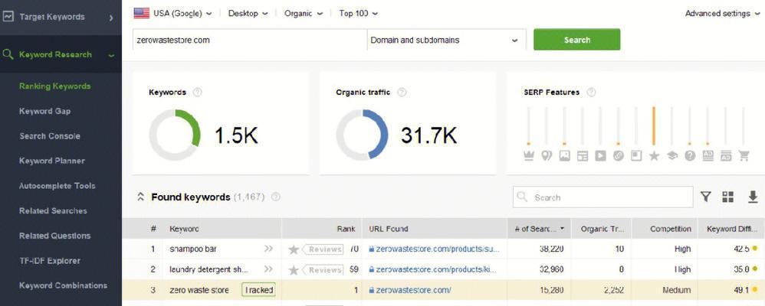Click the link chain SERP feature icon

pyautogui.click(x=618, y=155)
